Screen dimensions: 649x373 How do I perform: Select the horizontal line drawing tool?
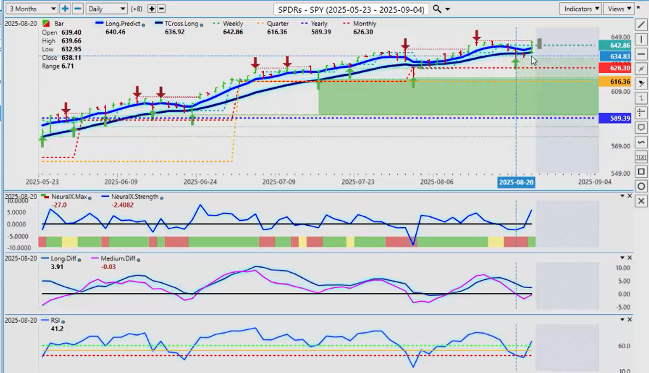click(x=641, y=55)
